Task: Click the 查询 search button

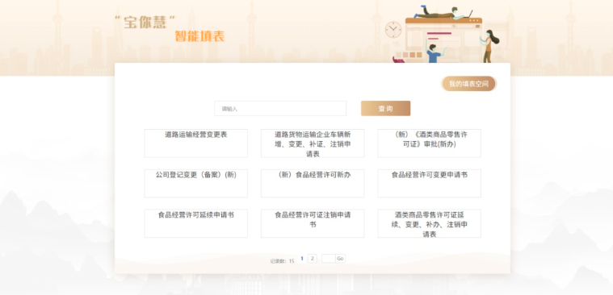Action: [x=385, y=109]
